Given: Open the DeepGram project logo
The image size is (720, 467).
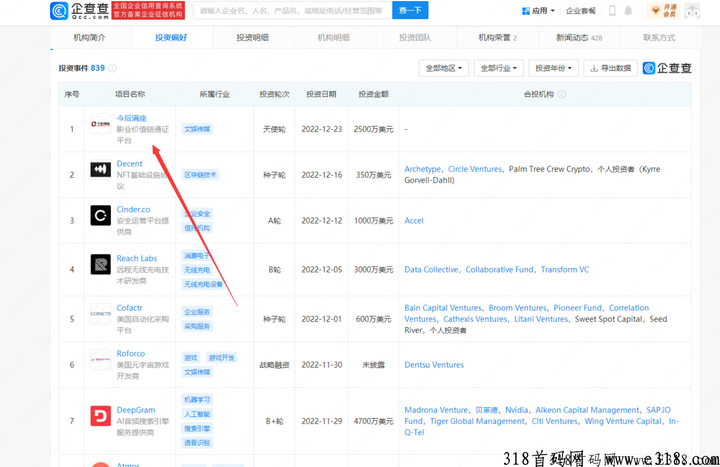Looking at the screenshot, I should pyautogui.click(x=101, y=416).
